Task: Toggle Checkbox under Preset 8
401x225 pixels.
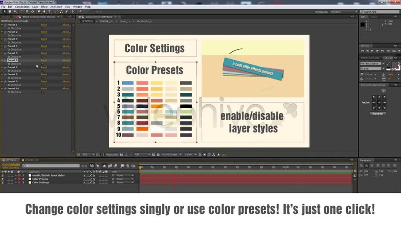Action: (x=42, y=78)
